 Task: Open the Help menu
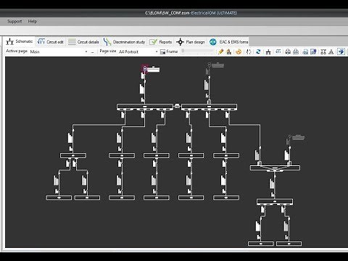33,21
